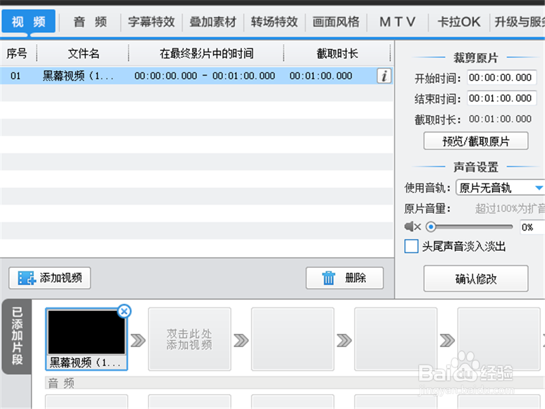Enable 头尾声音淡入淡出 checkbox

pyautogui.click(x=411, y=246)
